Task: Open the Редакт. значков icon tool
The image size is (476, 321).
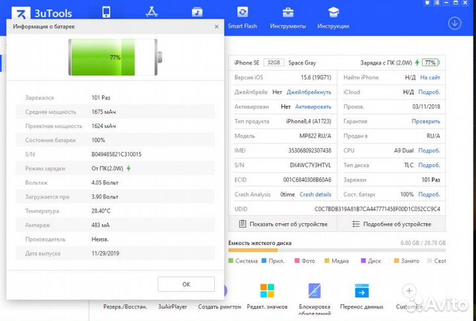Action: pos(267,297)
